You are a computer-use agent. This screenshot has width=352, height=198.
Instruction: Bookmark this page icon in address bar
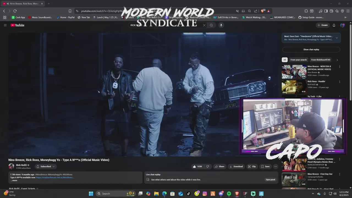point(70,11)
